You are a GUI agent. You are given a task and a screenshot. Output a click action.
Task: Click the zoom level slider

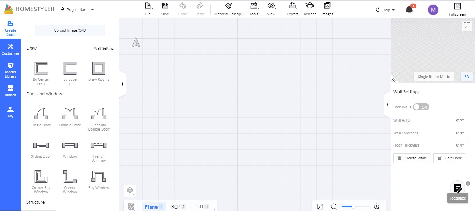[355, 206]
